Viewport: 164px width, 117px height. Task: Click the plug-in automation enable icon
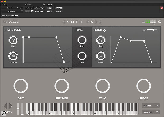tap(49, 8)
